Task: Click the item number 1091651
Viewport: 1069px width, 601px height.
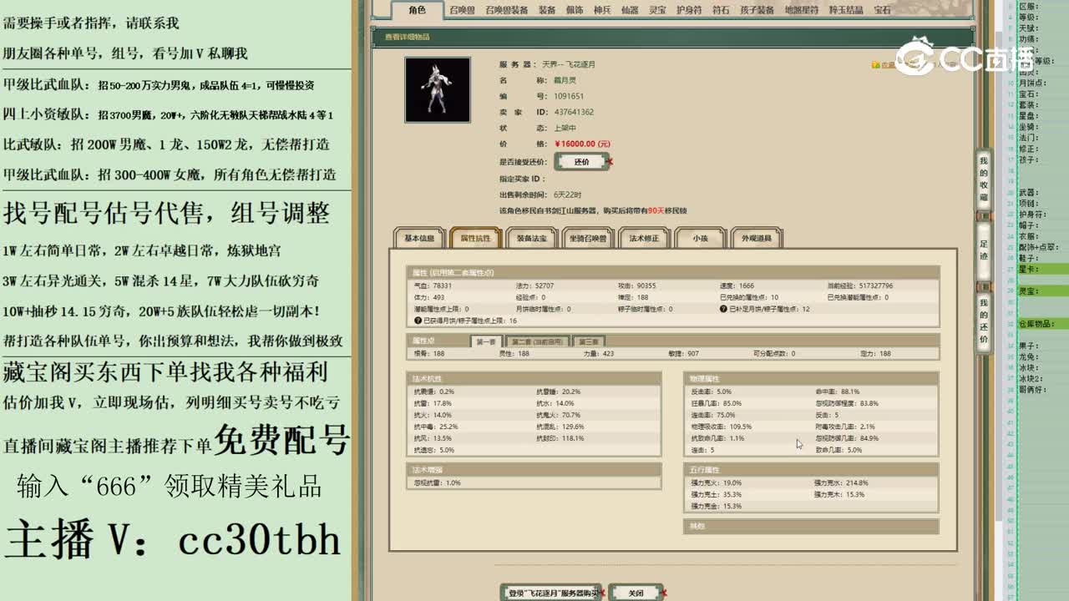Action: 569,96
